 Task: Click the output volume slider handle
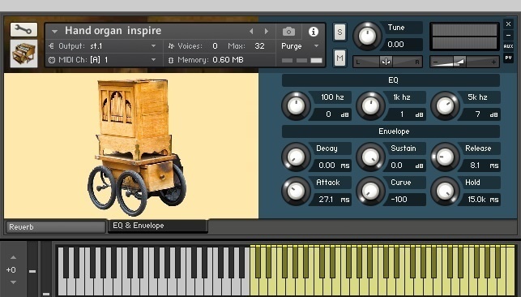[x=459, y=62]
